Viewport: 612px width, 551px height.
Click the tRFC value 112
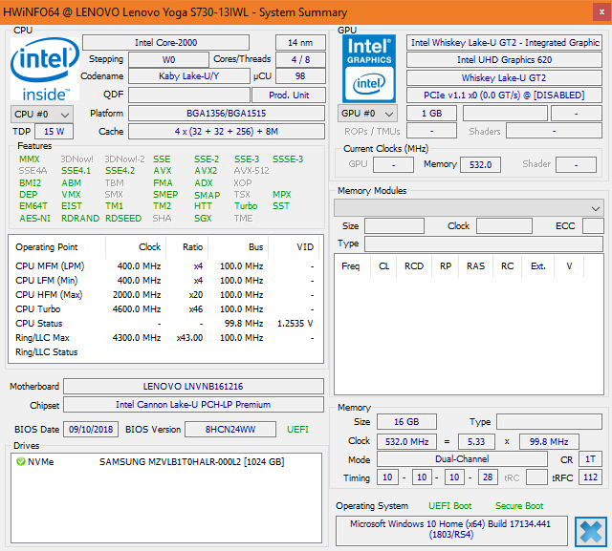click(x=590, y=477)
